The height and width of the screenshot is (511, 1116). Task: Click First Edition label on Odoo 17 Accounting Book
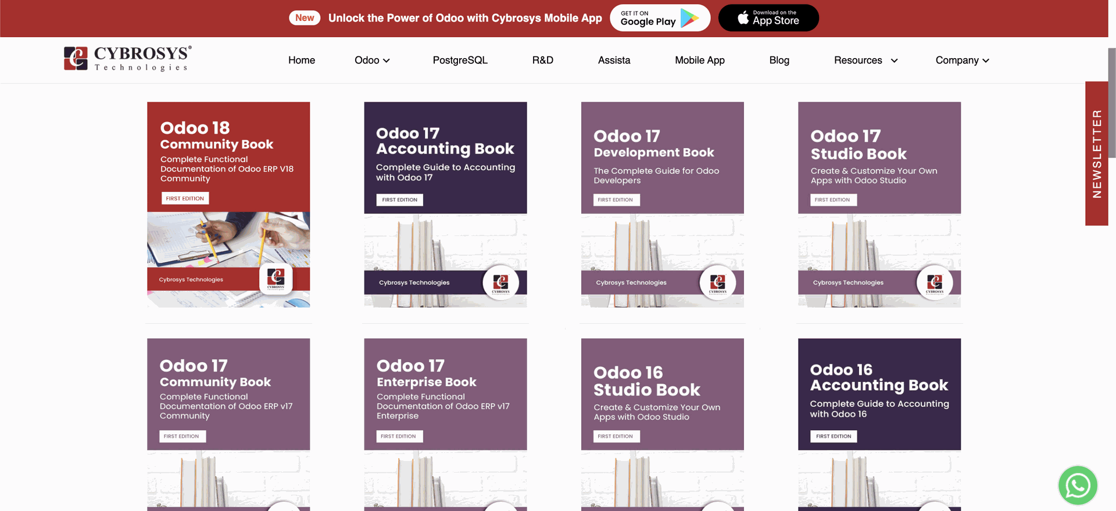click(x=400, y=200)
